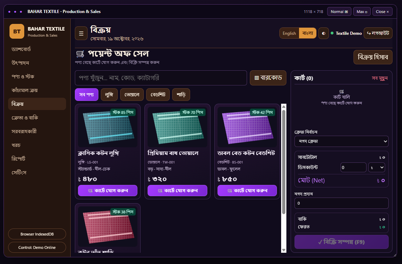This screenshot has height=264, width=402.
Task: Toggle the dark/light theme icon
Action: point(324,33)
